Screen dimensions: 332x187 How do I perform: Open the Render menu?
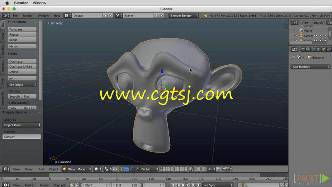click(28, 15)
